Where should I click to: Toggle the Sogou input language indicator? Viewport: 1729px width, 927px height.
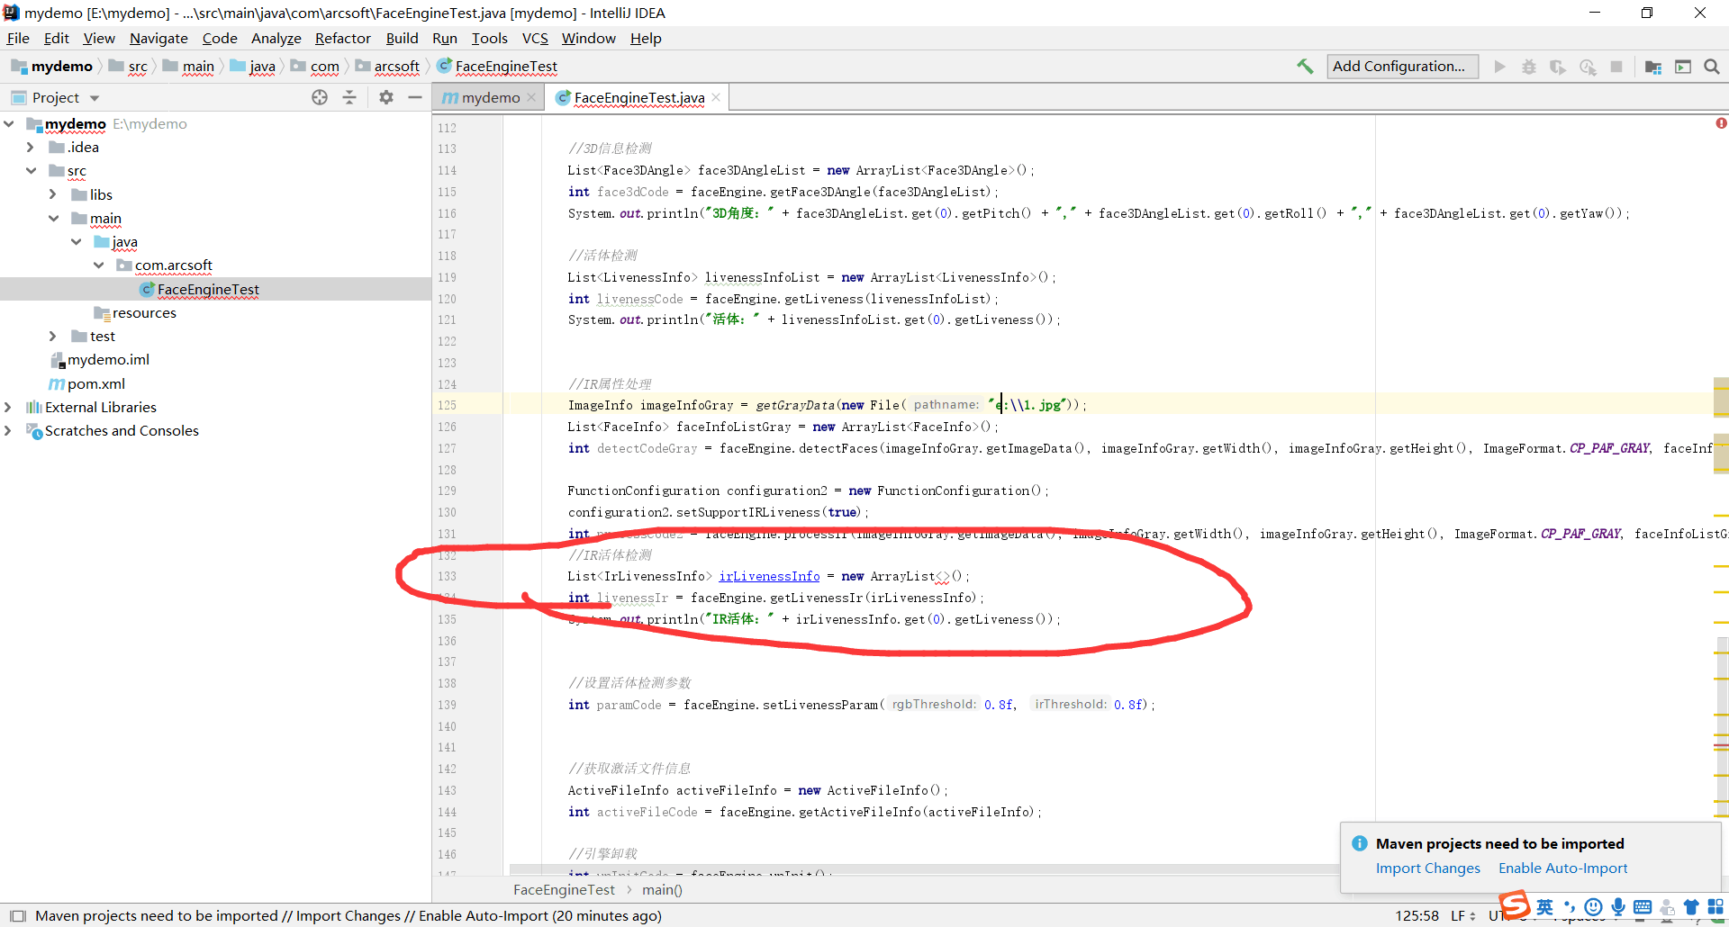(x=1543, y=908)
